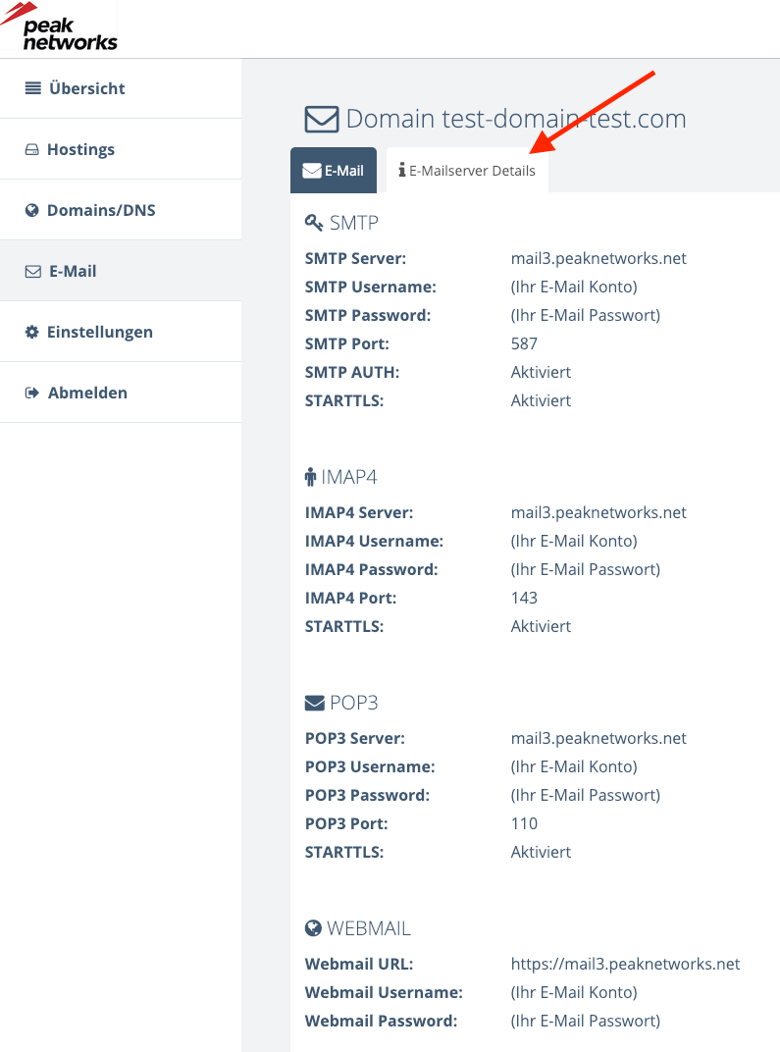Select the Übersicht list icon in sidebar

click(32, 88)
